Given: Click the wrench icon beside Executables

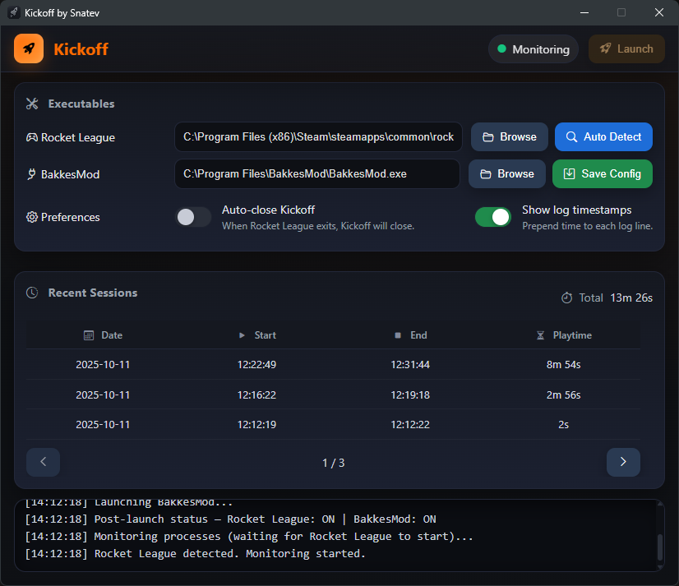Looking at the screenshot, I should pyautogui.click(x=32, y=104).
